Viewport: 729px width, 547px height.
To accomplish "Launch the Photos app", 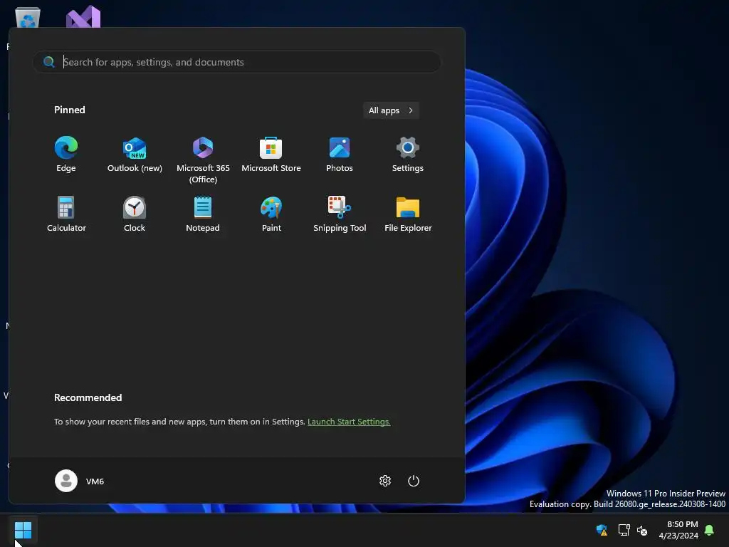I will [x=340, y=155].
